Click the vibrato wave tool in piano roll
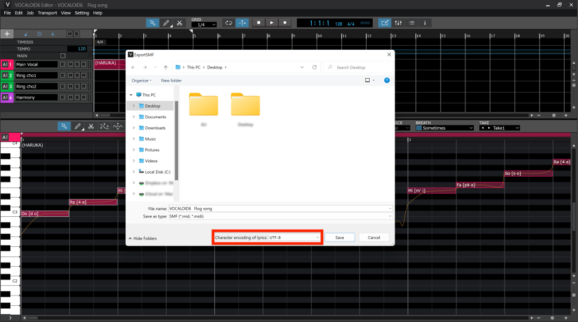Screen dimensions: 578x322 tap(118, 126)
